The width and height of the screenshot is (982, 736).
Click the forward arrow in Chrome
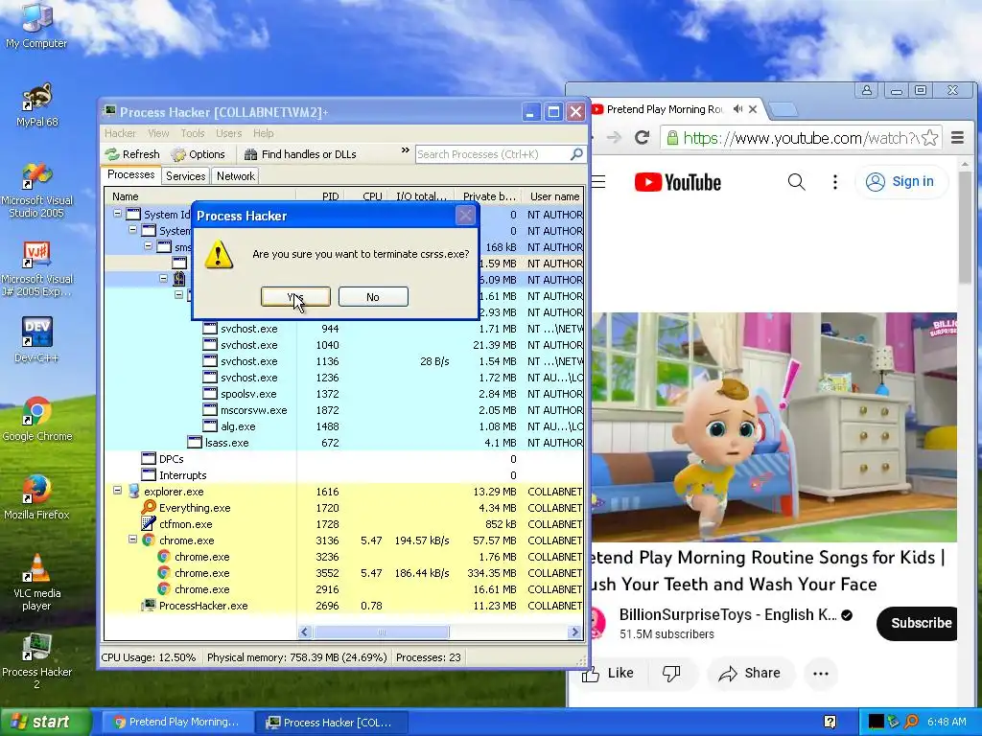pyautogui.click(x=614, y=138)
